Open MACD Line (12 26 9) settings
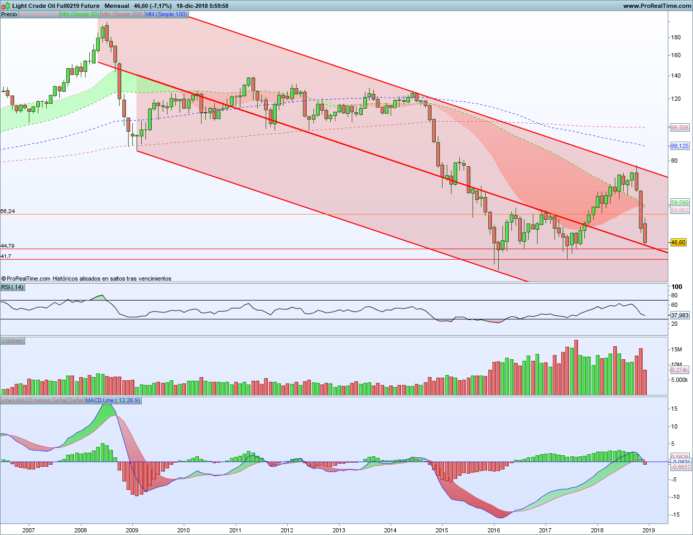693x535 pixels. [x=113, y=400]
